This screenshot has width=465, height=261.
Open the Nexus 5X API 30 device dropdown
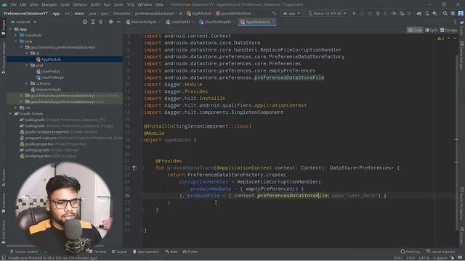[x=327, y=13]
